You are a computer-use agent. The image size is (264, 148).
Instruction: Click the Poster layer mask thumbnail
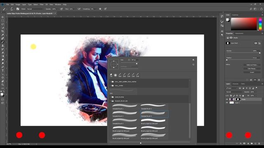tap(238, 99)
